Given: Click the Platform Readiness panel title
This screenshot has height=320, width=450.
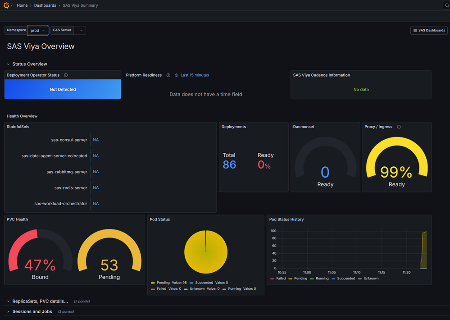Looking at the screenshot, I should pyautogui.click(x=144, y=75).
